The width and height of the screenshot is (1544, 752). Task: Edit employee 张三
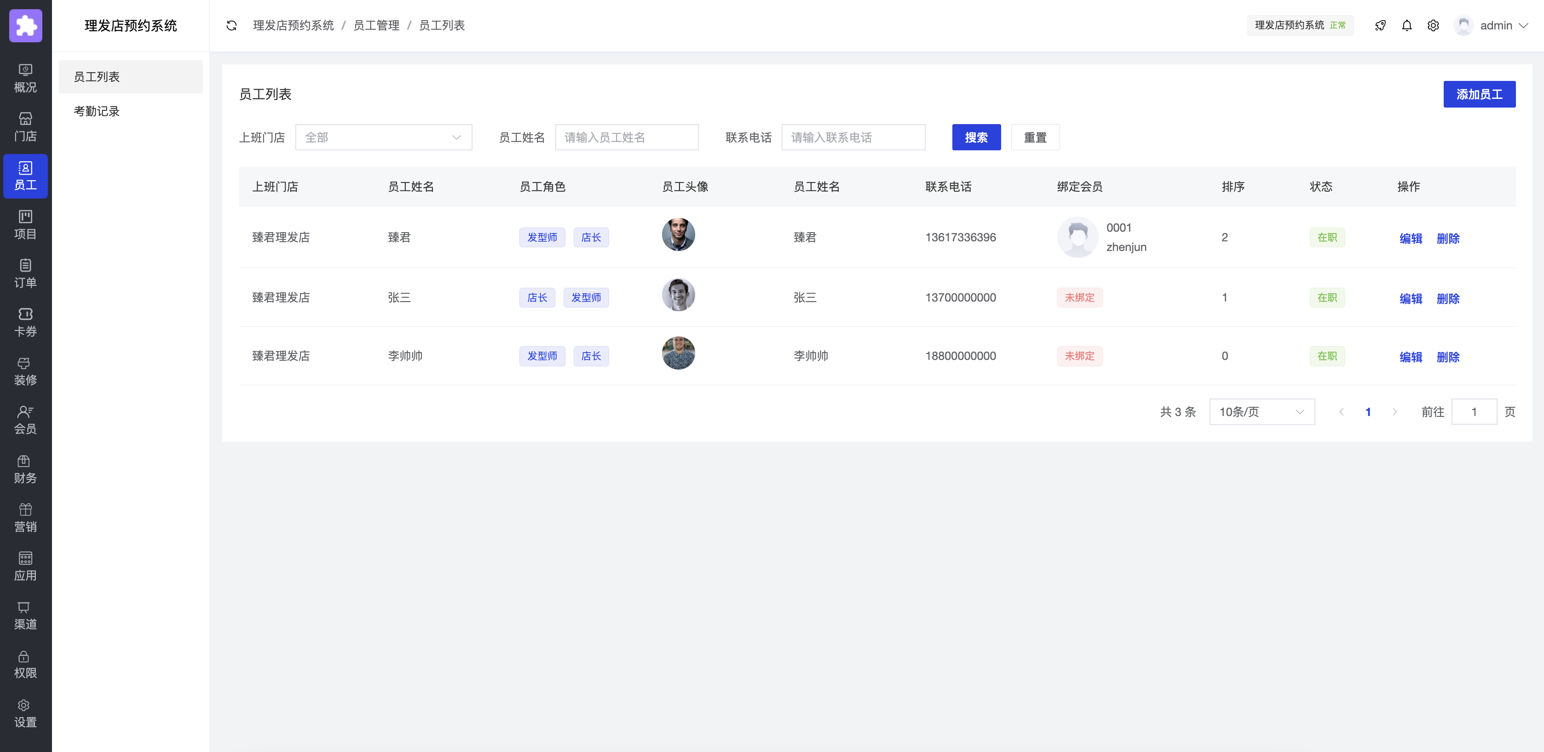point(1410,298)
